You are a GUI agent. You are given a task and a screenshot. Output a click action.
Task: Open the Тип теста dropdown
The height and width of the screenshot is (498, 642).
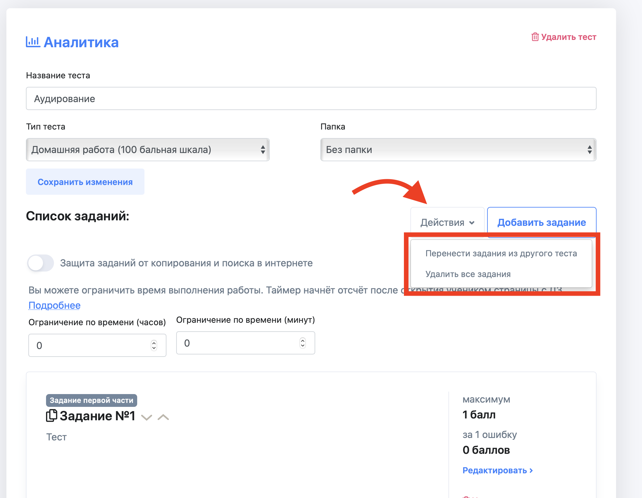tap(148, 150)
